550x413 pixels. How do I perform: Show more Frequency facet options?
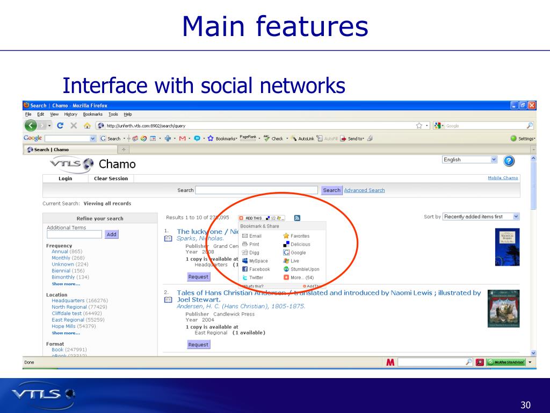(66, 284)
